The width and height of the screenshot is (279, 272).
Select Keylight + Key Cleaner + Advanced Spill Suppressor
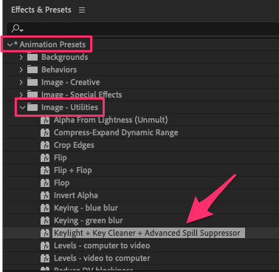147,233
